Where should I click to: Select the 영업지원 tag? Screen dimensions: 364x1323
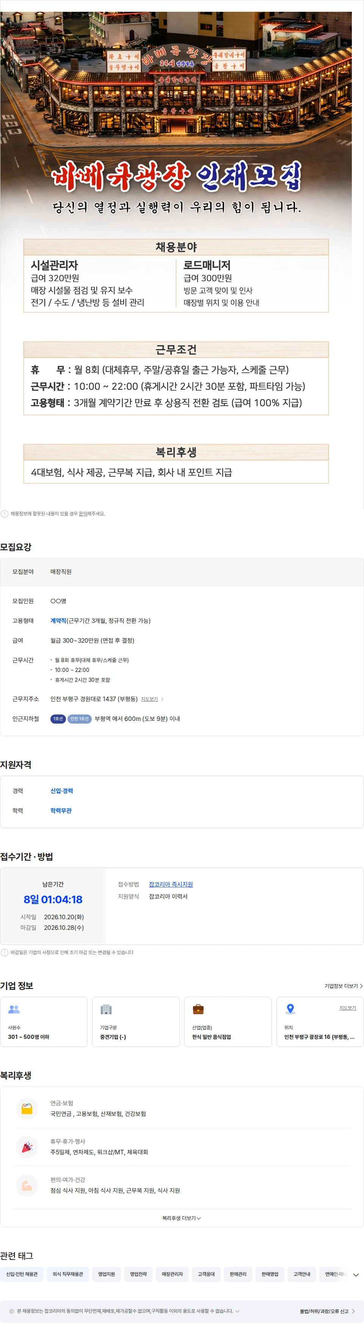(107, 1274)
